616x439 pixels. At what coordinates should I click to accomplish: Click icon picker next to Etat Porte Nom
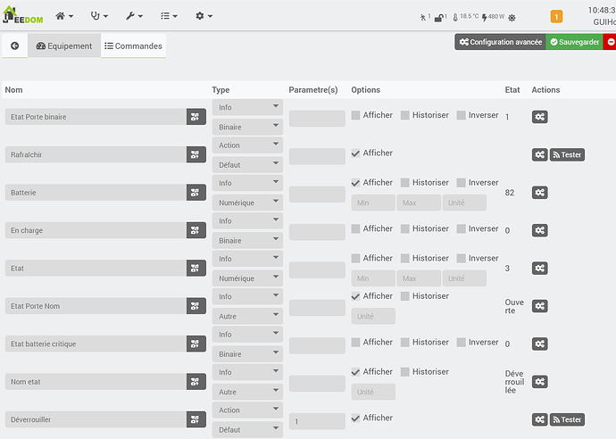(x=196, y=306)
